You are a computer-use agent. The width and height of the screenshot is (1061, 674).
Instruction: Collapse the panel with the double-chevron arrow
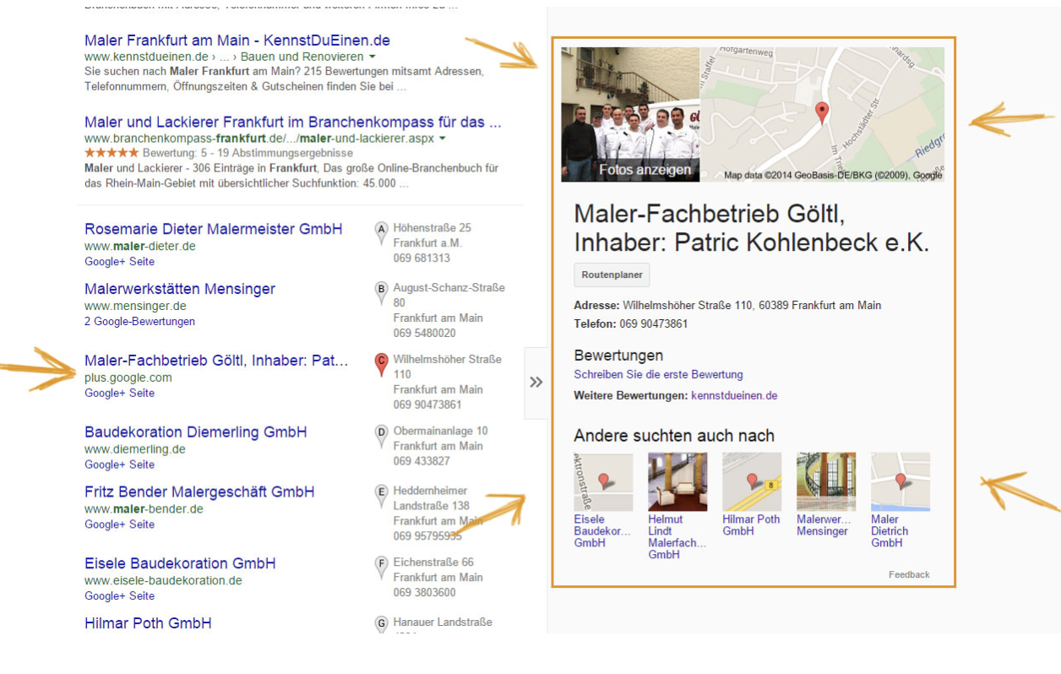click(536, 382)
